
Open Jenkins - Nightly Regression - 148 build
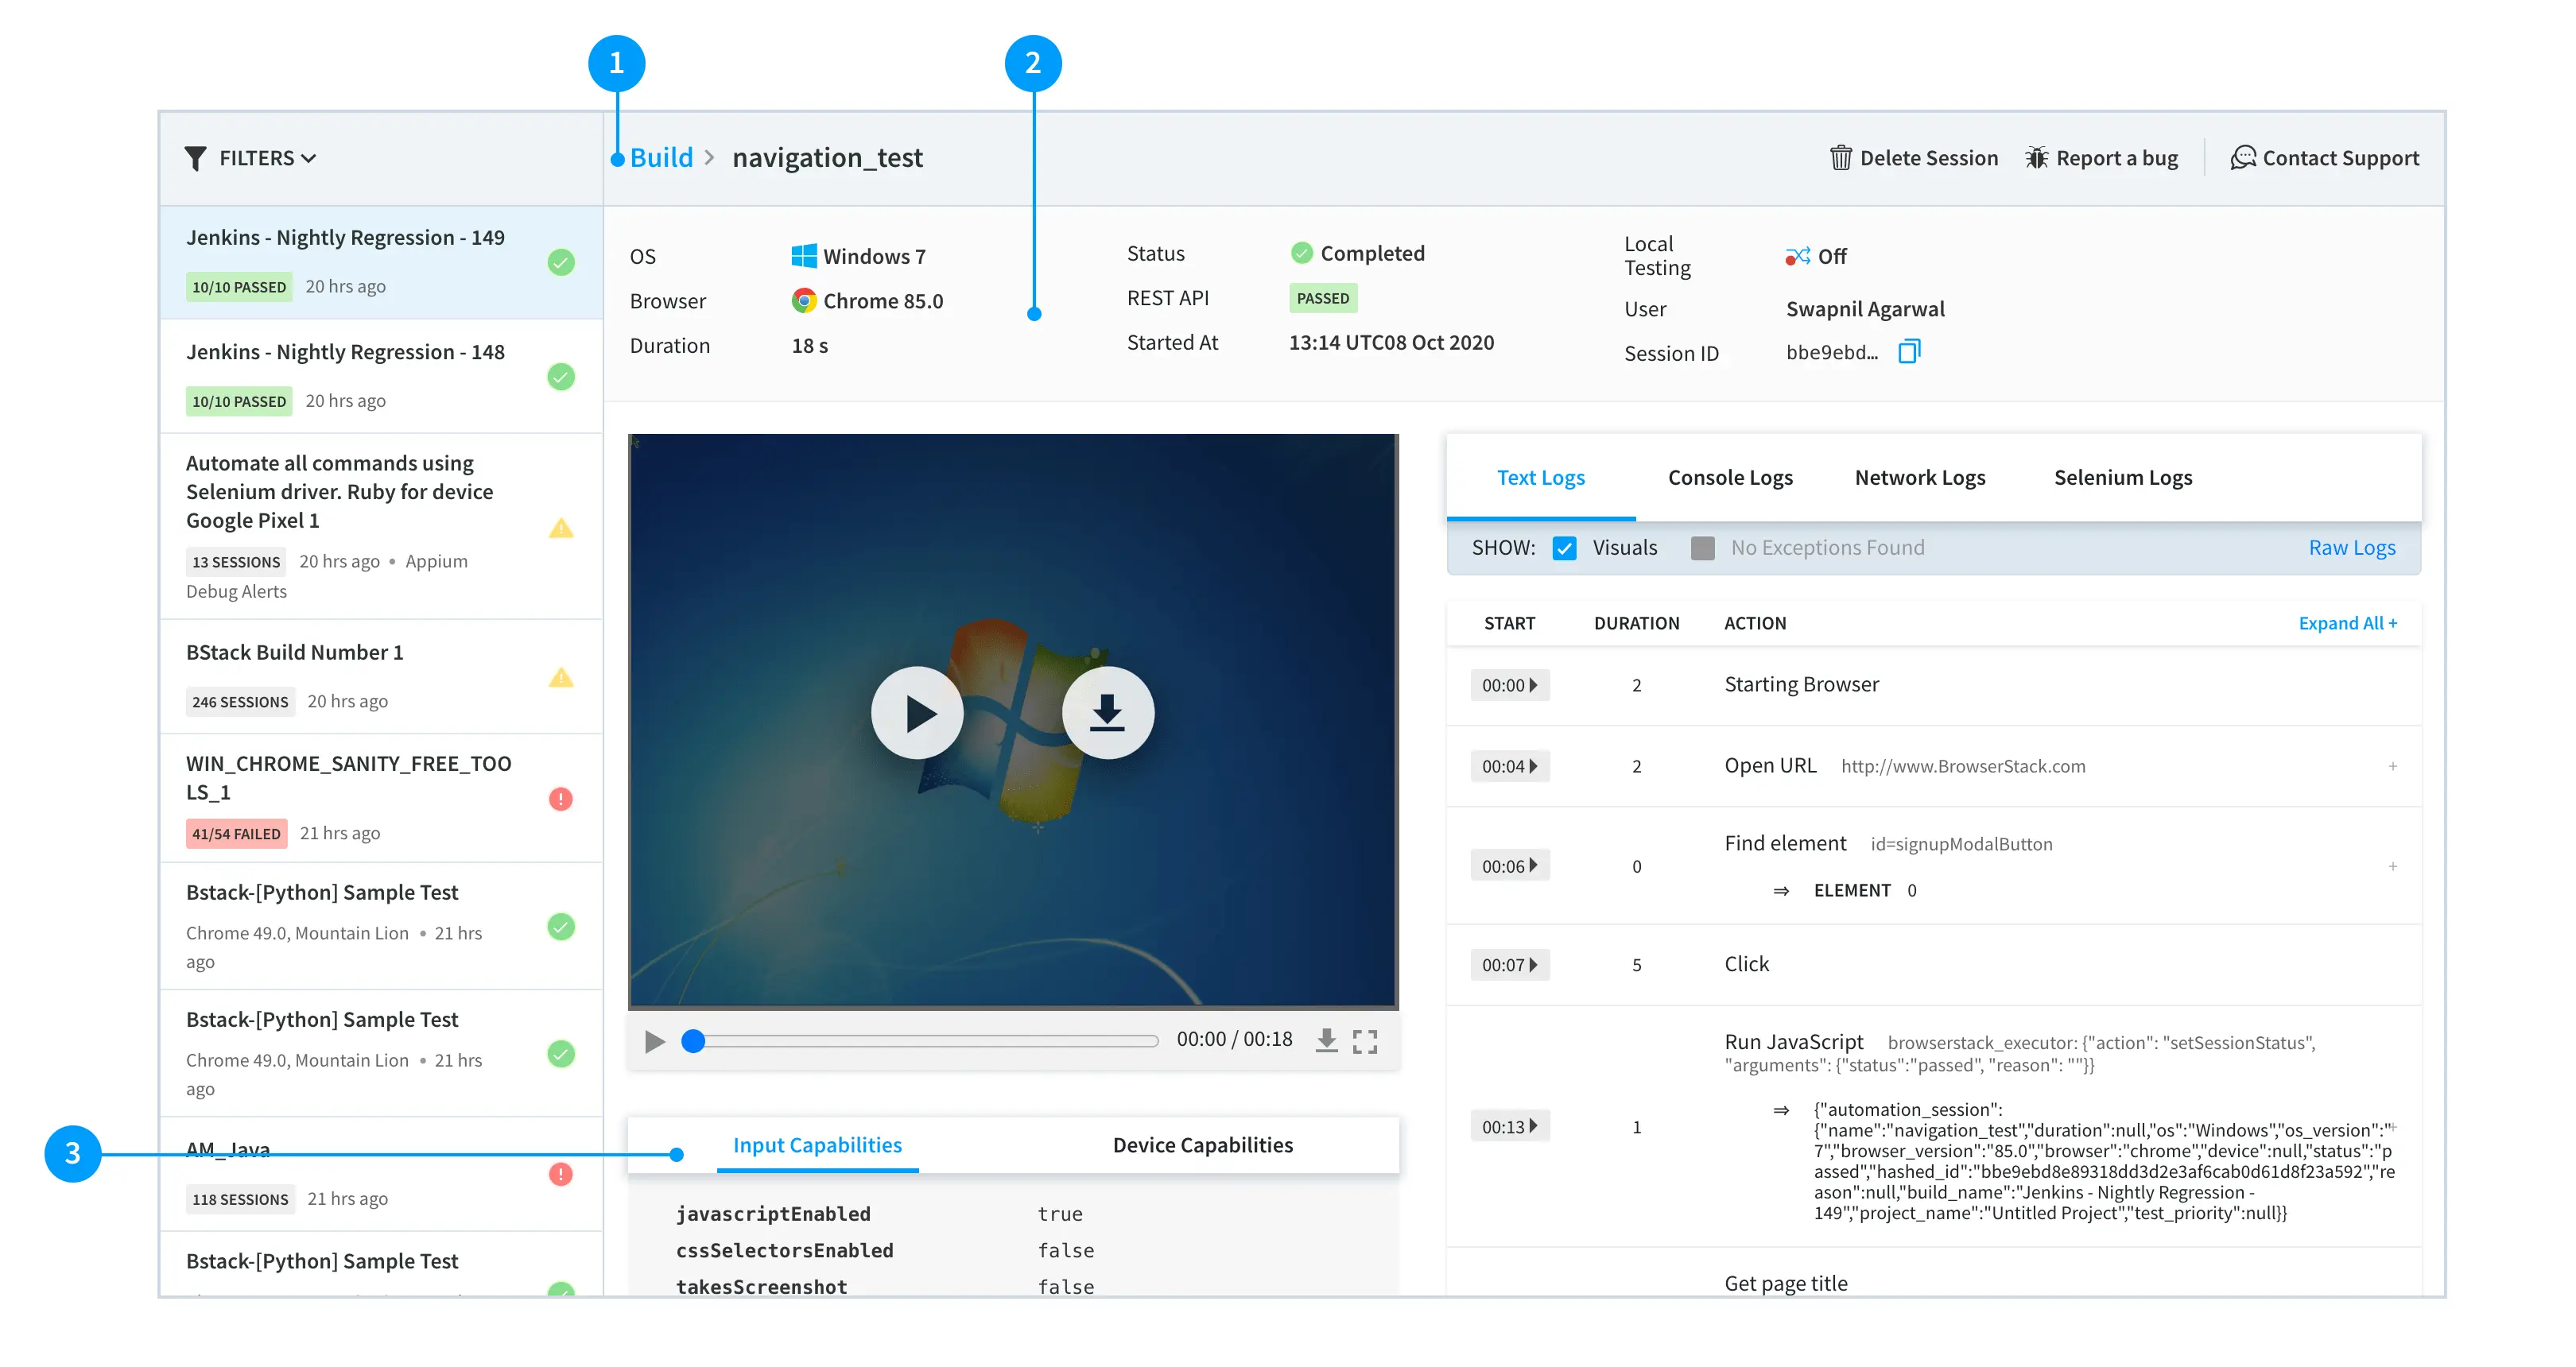tap(382, 377)
